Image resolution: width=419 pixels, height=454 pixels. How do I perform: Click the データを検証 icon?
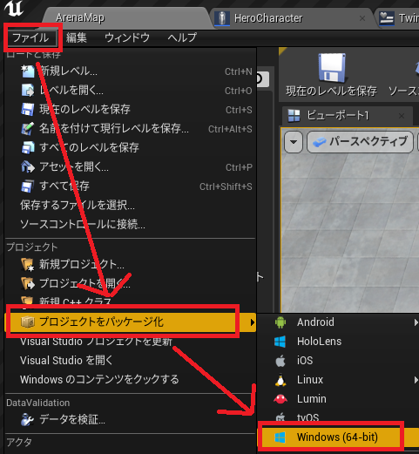click(28, 420)
